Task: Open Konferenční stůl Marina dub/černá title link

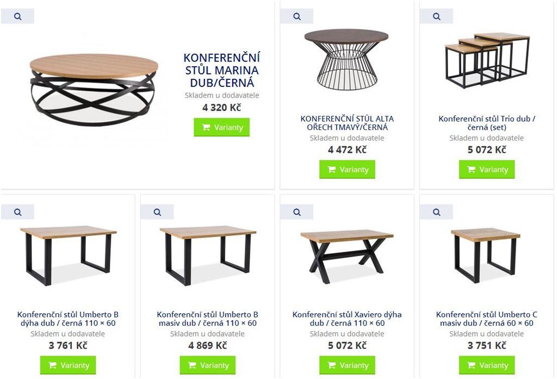Action: coord(222,70)
